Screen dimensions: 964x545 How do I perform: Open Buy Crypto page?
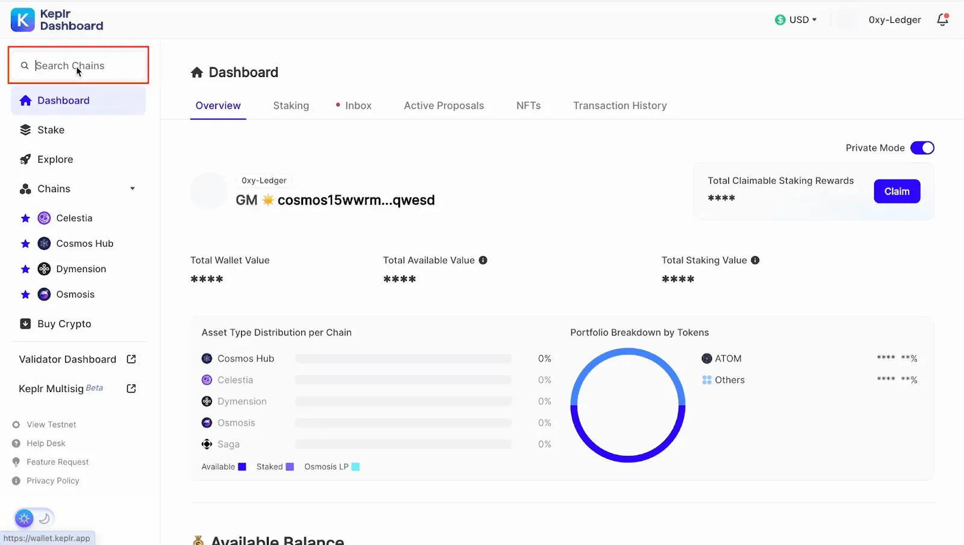(x=64, y=324)
